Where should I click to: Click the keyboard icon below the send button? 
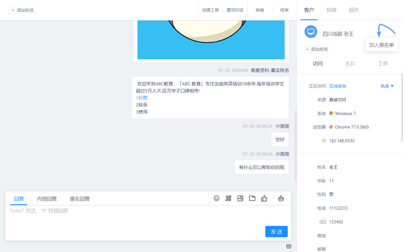click(x=289, y=247)
